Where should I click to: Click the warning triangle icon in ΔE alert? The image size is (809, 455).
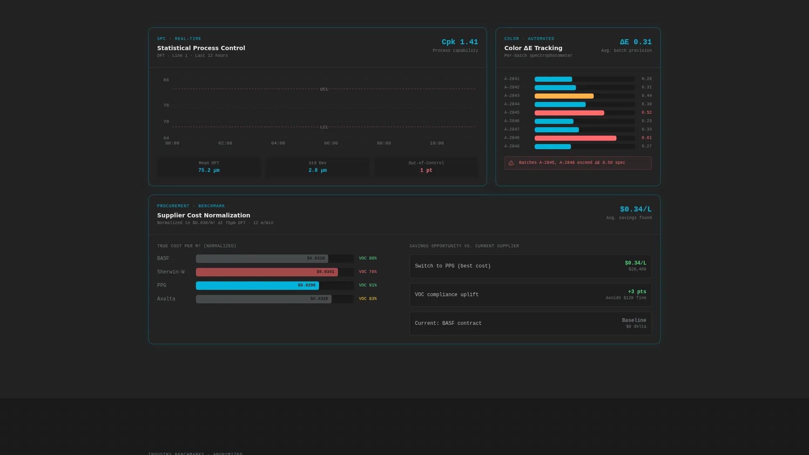pyautogui.click(x=511, y=163)
